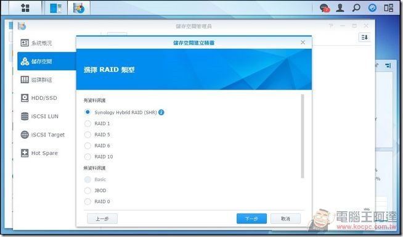Select Synology Hybrid RAID (SHR) option

[x=88, y=112]
